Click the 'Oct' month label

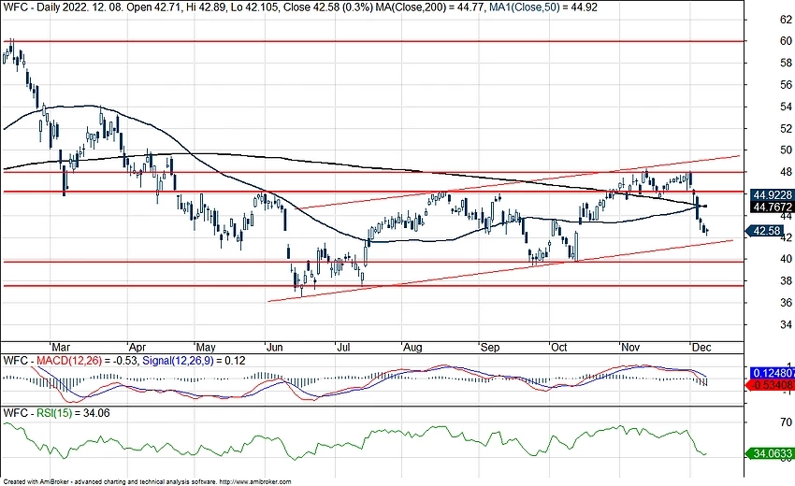point(558,347)
